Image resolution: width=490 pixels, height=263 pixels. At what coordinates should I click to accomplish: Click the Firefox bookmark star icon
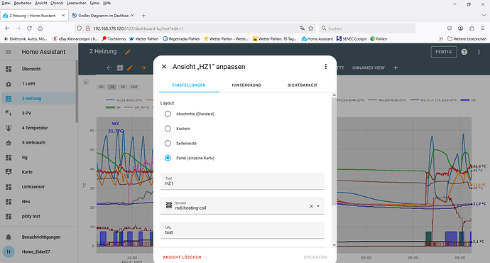pyautogui.click(x=311, y=28)
